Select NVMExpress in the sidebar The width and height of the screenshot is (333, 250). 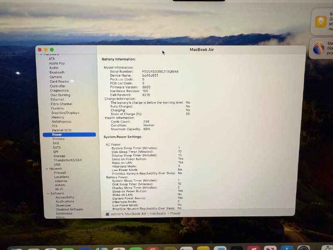tap(62, 122)
